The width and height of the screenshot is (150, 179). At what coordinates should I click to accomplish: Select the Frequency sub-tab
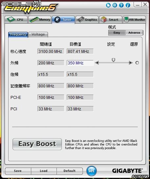click(x=18, y=34)
